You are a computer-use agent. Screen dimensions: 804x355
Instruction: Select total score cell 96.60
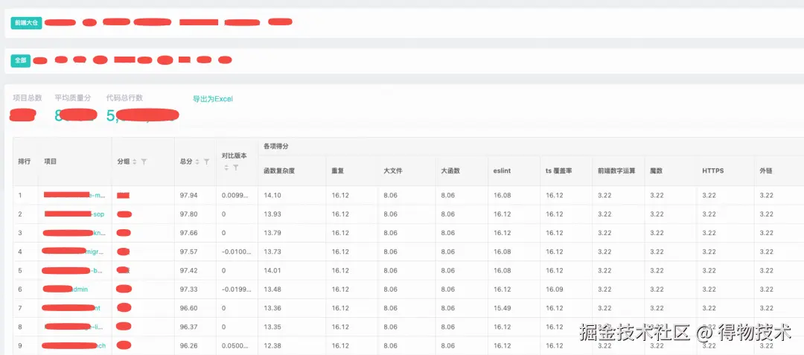(x=188, y=308)
